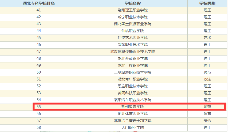The image size is (229, 132).
Task: Click the 体育 category cell
Action: coord(207,114)
